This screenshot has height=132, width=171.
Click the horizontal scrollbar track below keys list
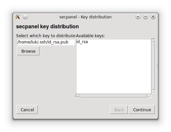113,96
